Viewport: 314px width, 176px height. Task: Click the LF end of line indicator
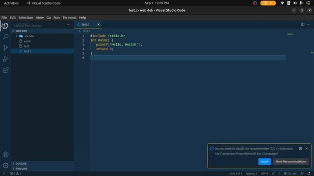coord(273,174)
